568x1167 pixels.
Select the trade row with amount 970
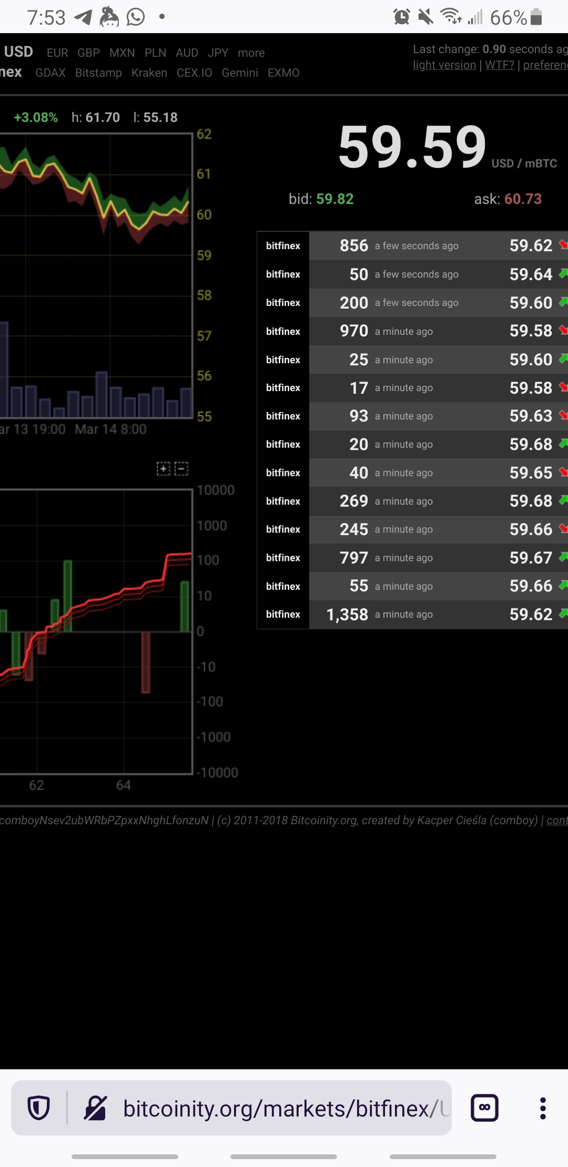tap(412, 331)
